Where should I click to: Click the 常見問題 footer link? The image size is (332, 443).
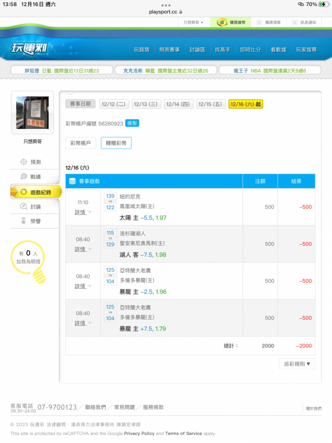(124, 407)
